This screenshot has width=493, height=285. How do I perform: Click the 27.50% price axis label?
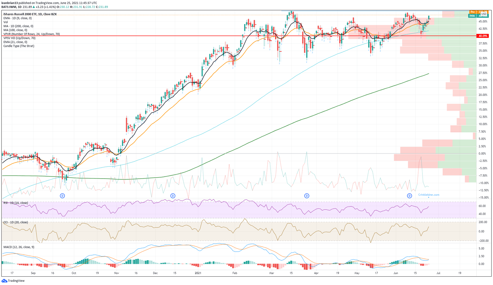pos(483,73)
